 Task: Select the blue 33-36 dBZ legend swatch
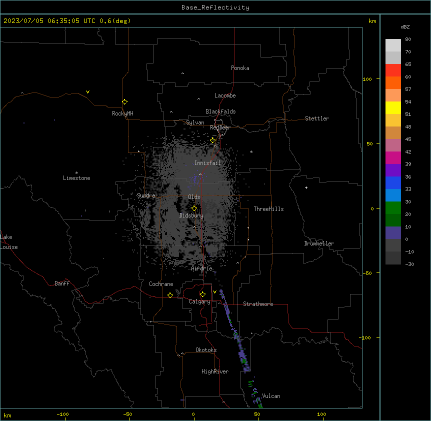[x=393, y=182]
